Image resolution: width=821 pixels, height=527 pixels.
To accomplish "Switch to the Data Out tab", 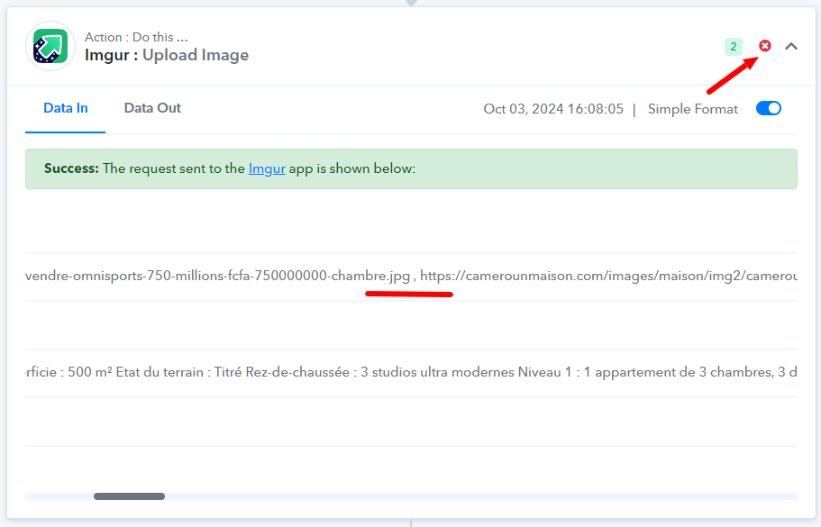I will [x=152, y=108].
